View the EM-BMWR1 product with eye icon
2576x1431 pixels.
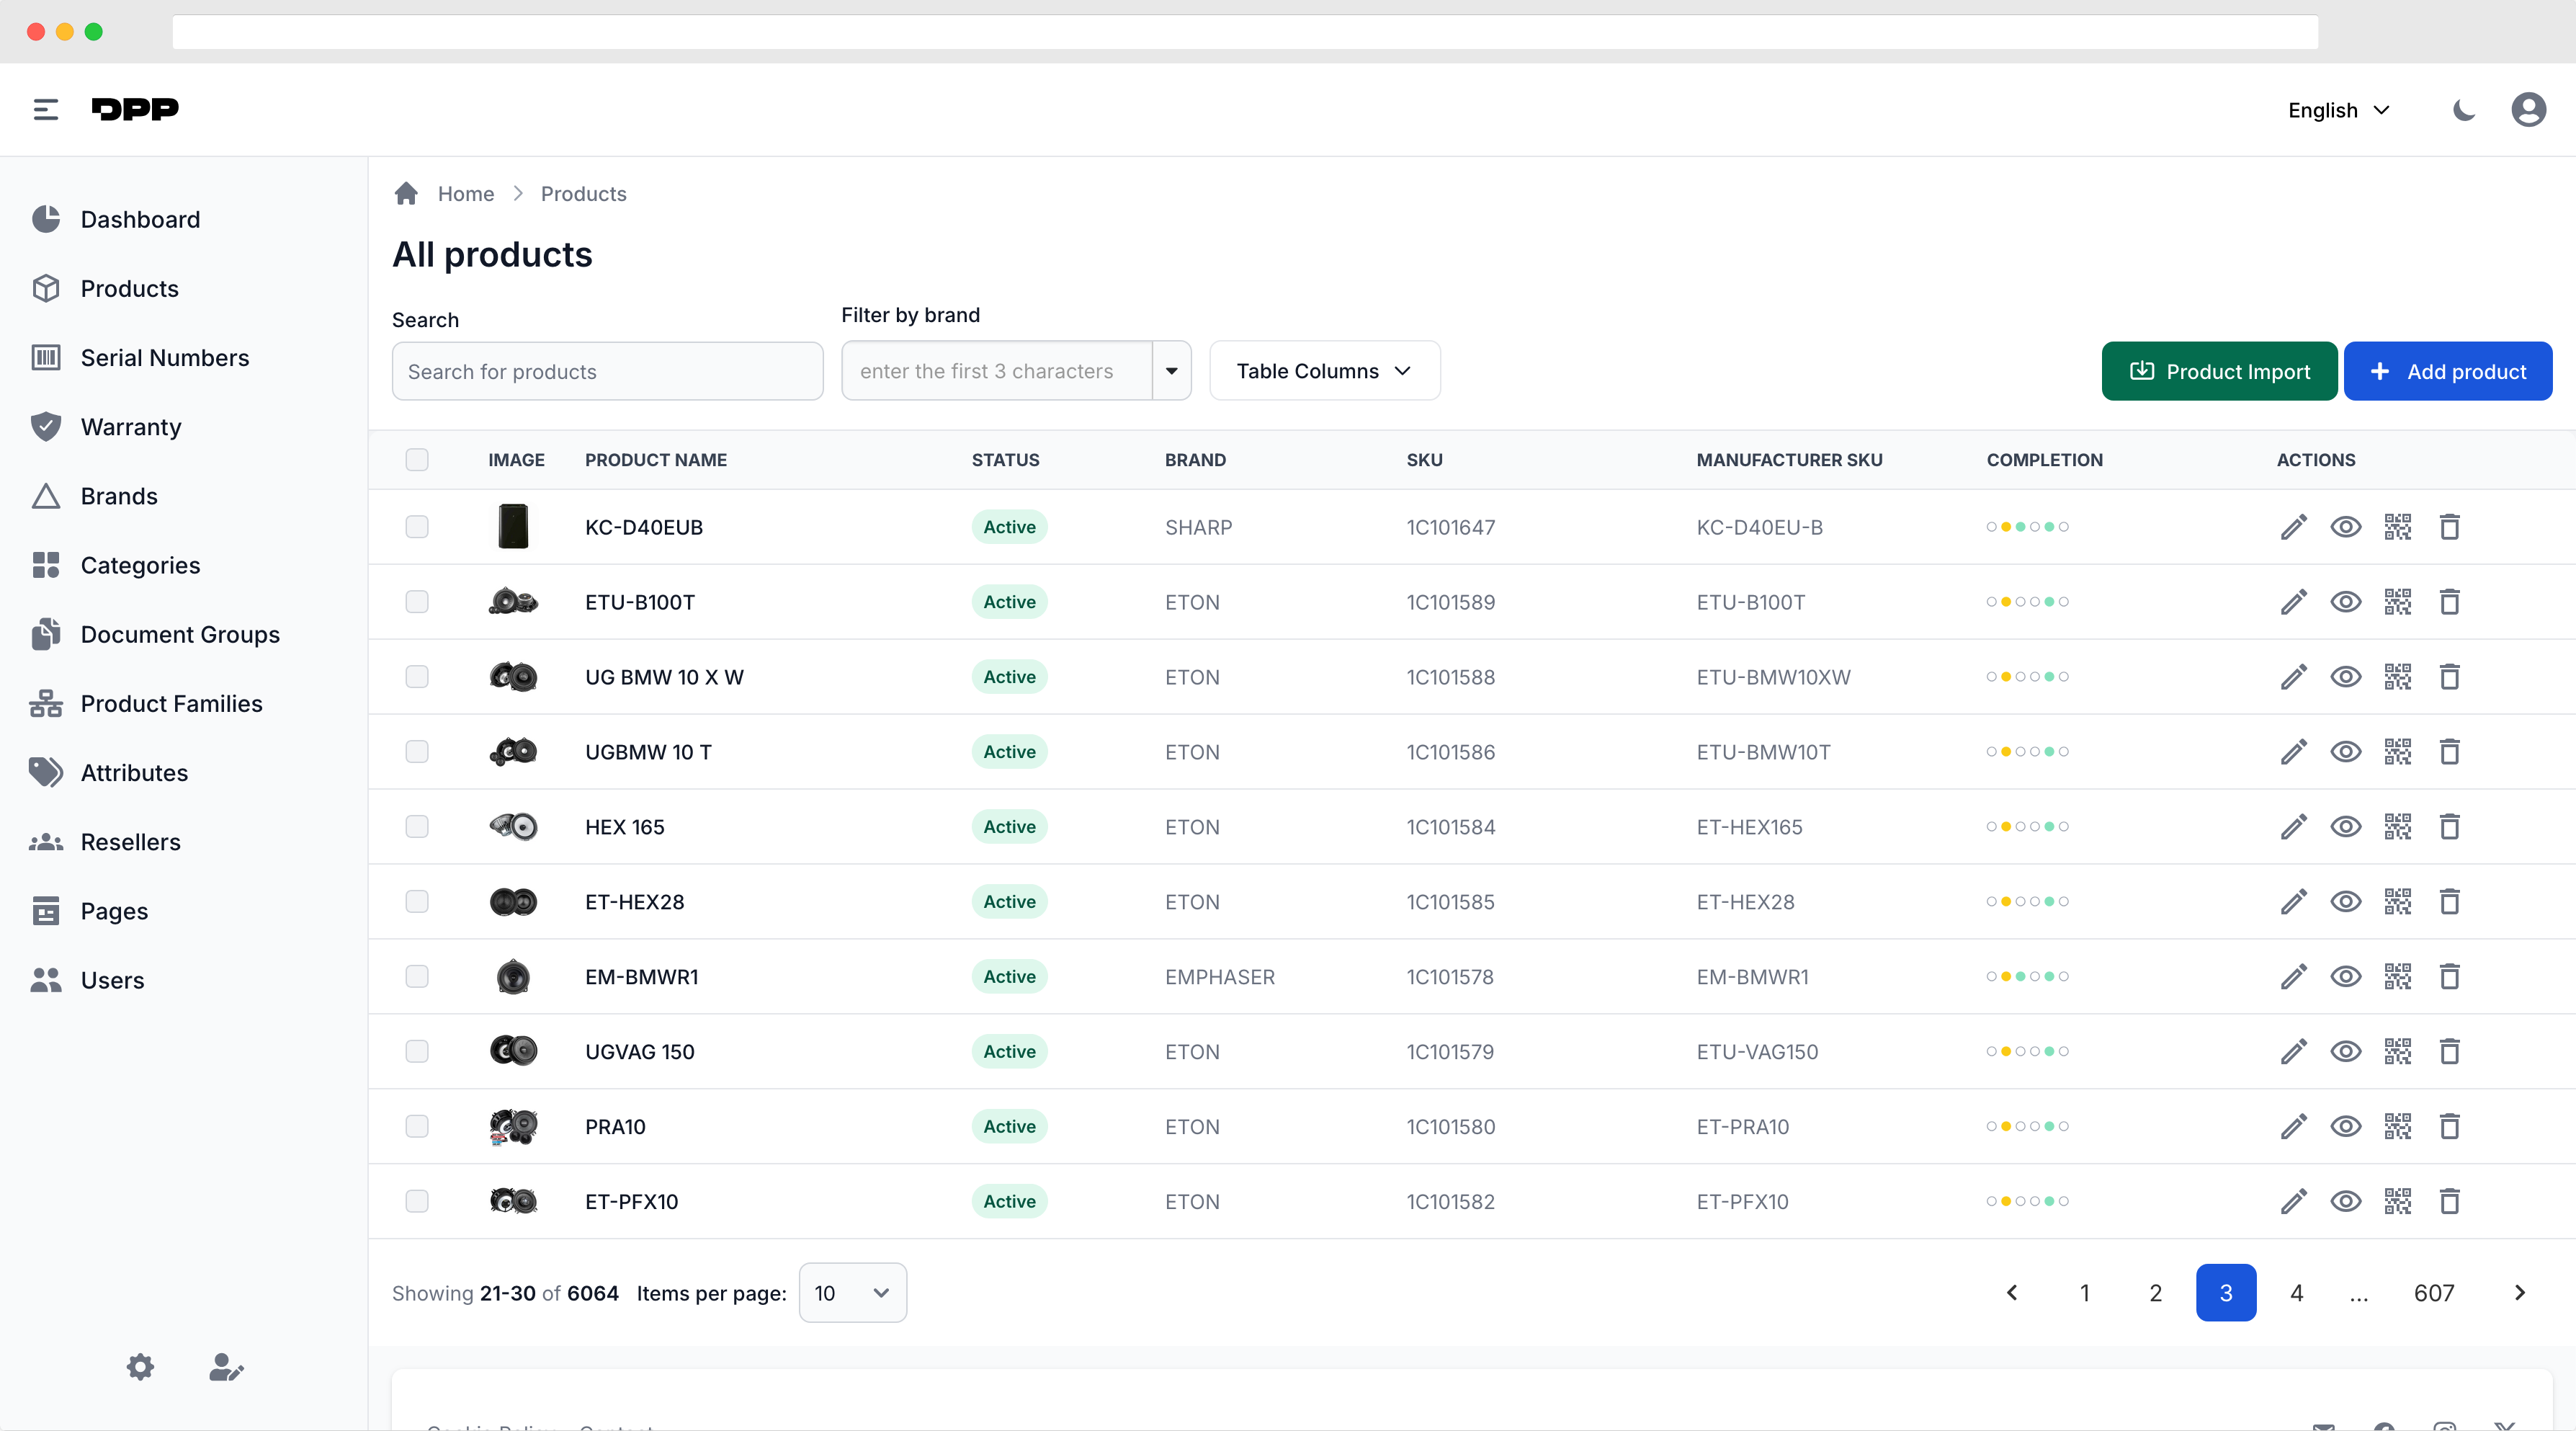[x=2345, y=976]
